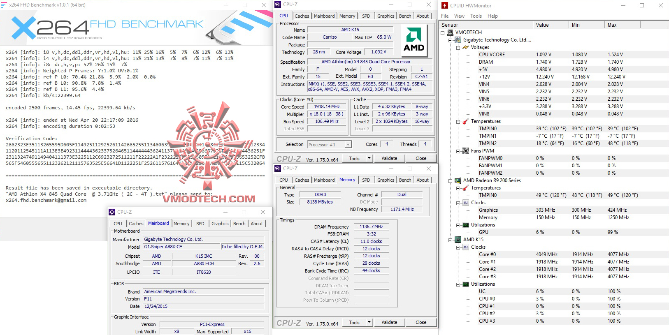Select the Utilizations icon above the UC row
Viewport: 669px width, 335px height.
[466, 284]
